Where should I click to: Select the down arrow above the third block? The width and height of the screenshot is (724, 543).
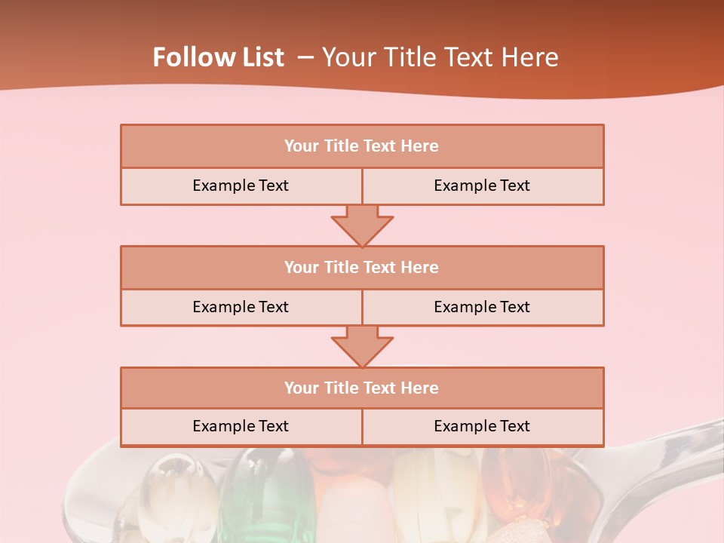pos(362,346)
